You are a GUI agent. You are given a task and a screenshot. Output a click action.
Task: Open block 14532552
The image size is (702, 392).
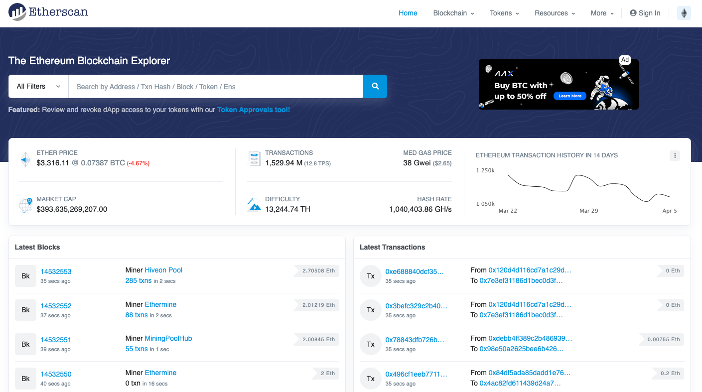tap(56, 306)
